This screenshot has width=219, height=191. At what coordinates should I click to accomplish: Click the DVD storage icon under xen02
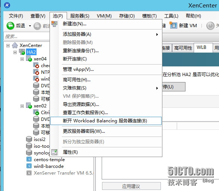tap(36, 119)
